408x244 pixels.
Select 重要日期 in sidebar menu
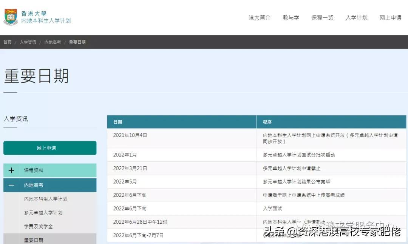[34, 240]
